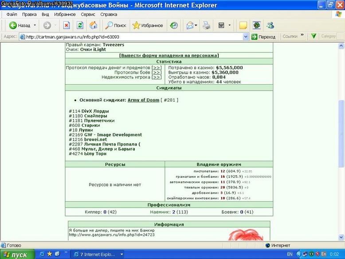Expand hidden tray icons arrow
The image size is (345, 259).
pyautogui.click(x=299, y=254)
